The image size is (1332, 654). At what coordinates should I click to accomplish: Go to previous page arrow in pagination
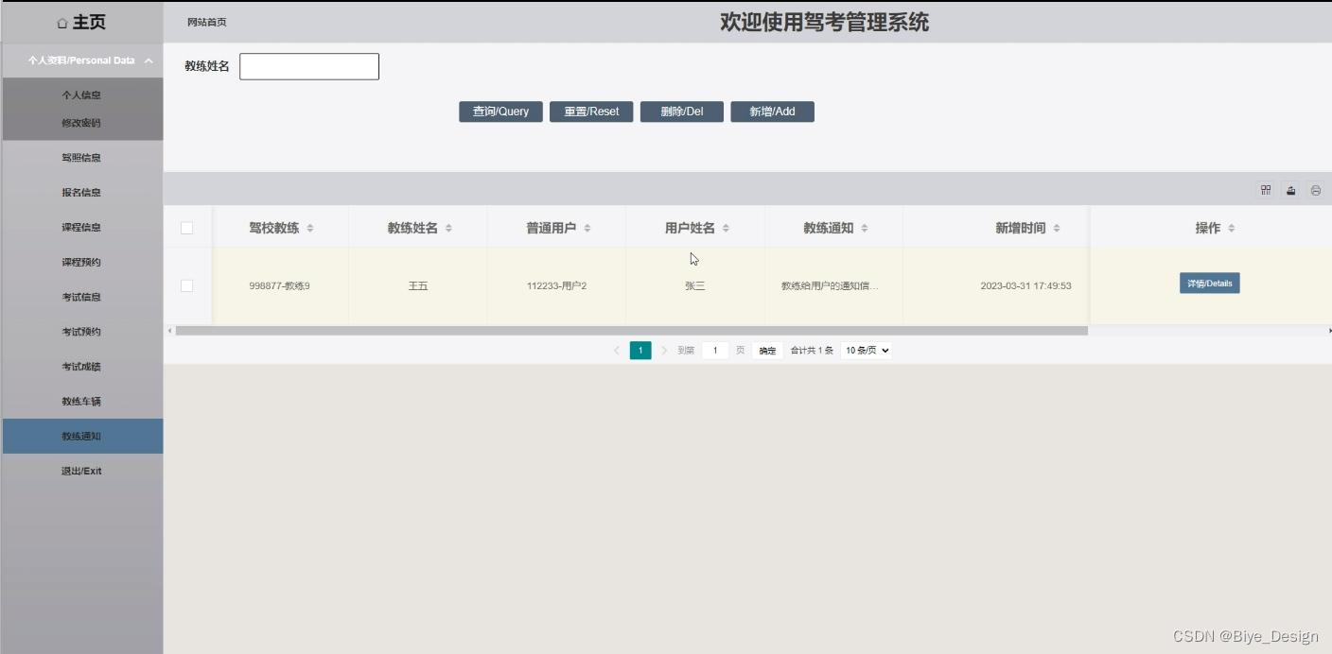[617, 351]
